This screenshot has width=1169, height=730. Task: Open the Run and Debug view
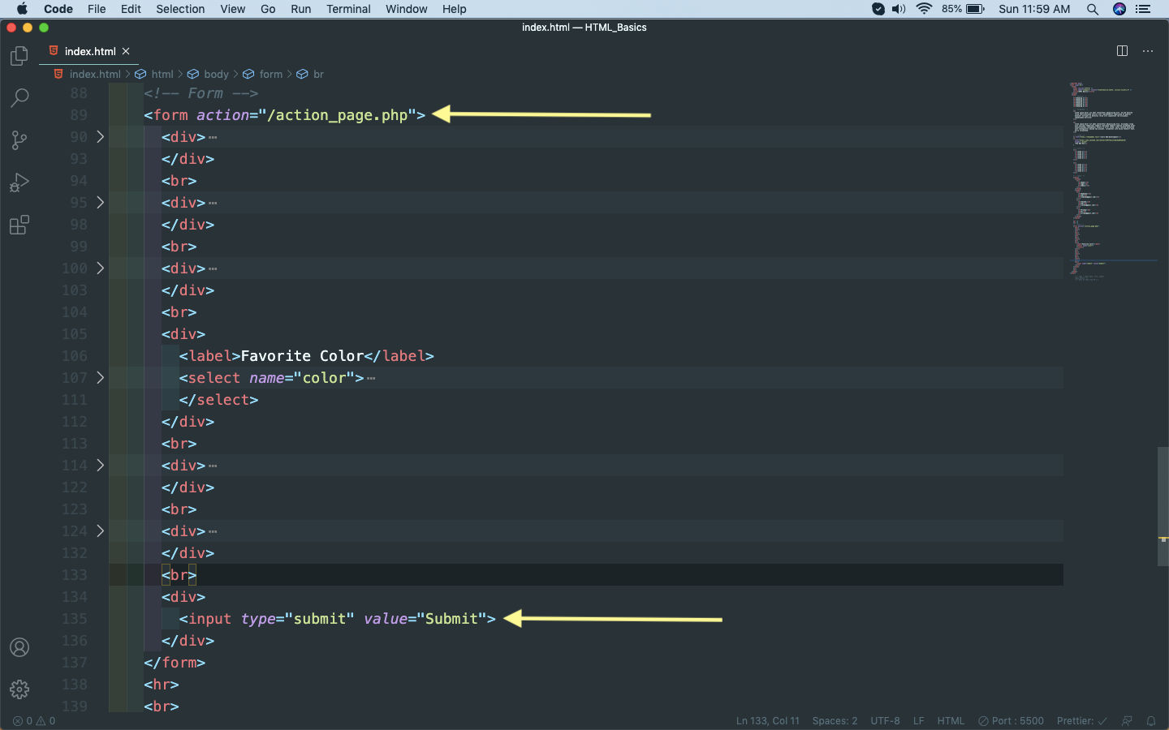[x=19, y=182]
